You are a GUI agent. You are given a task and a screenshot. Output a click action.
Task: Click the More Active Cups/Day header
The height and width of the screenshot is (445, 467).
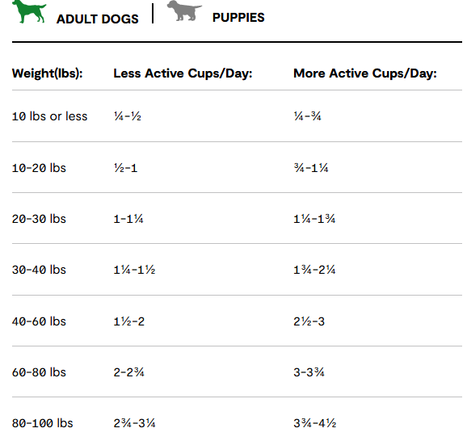pos(365,73)
